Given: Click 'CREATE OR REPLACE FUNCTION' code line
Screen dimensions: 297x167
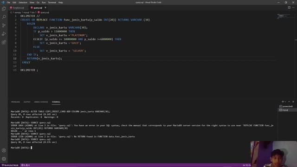Looking at the screenshot, I should pos(85,20).
